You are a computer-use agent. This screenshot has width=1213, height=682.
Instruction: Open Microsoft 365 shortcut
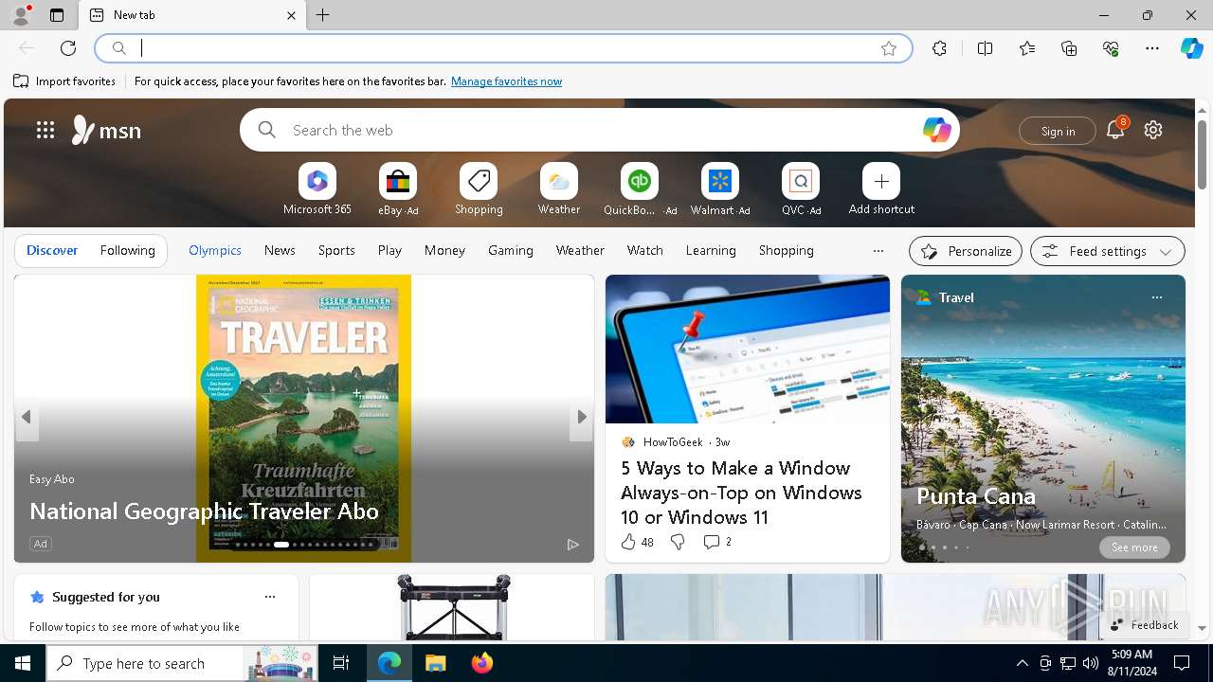pyautogui.click(x=317, y=188)
